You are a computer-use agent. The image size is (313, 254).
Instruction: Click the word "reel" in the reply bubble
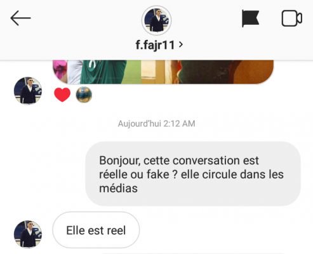click(116, 231)
